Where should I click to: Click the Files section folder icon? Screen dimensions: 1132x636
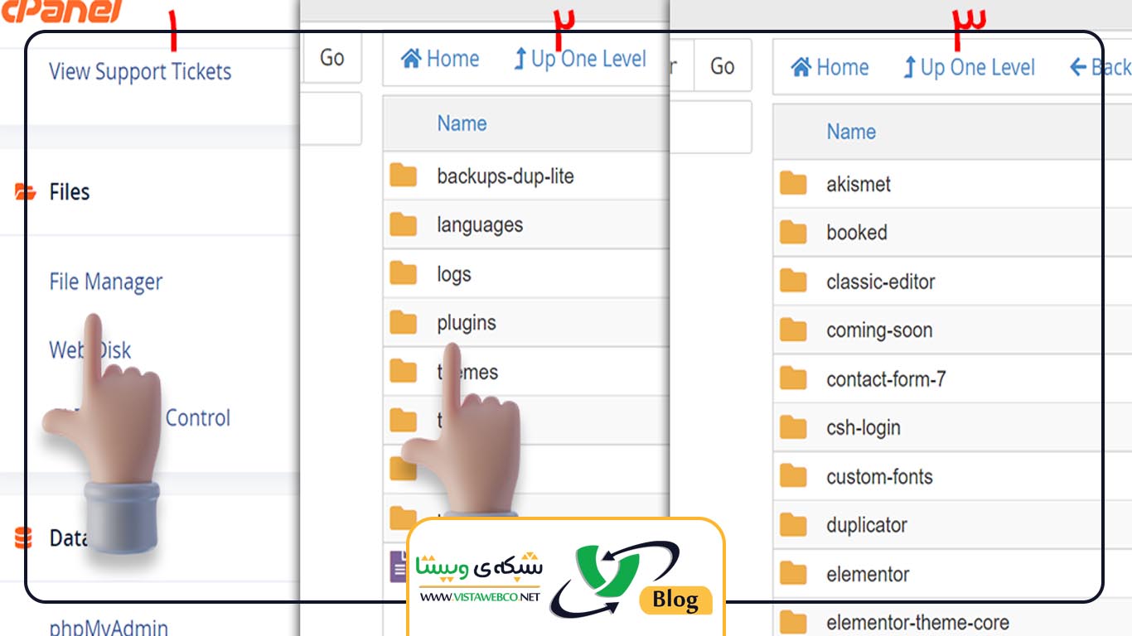(25, 192)
